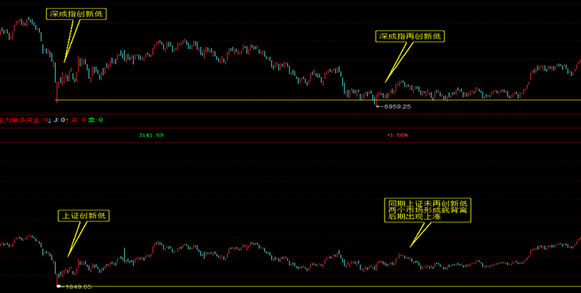This screenshot has height=293, width=581.
Task: Click the 'J: 0' indicator value
Action: pos(59,120)
